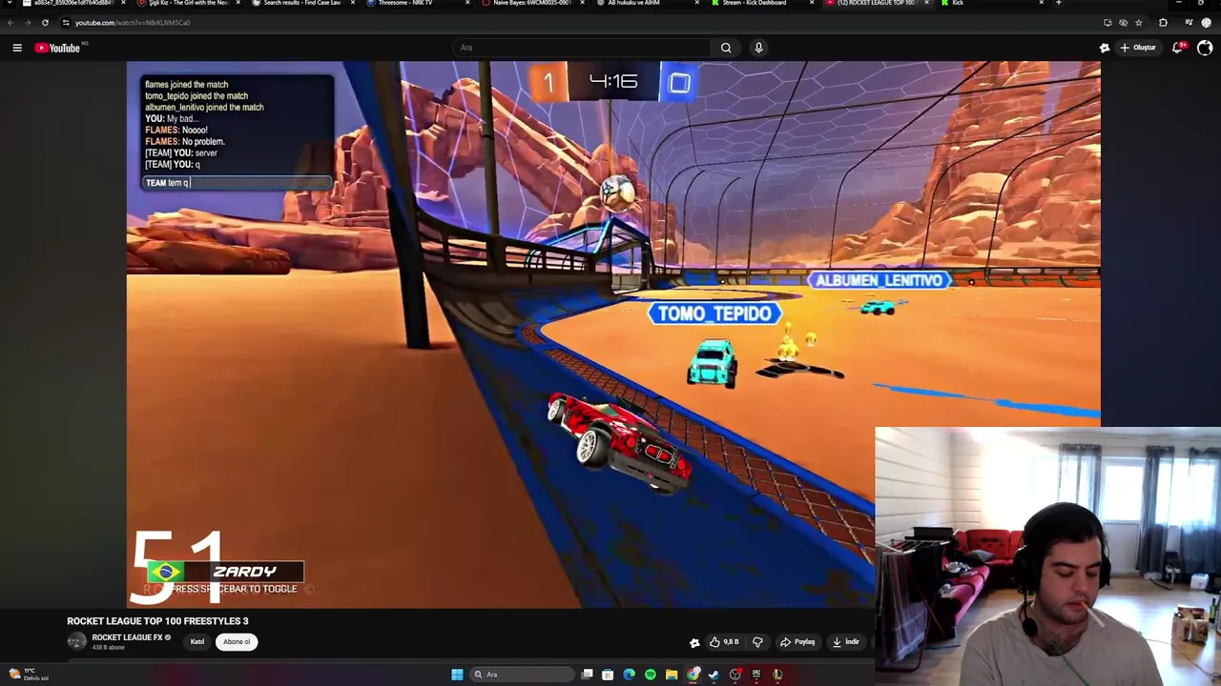This screenshot has width=1221, height=686.
Task: Click the video player to pause playback
Action: click(613, 333)
